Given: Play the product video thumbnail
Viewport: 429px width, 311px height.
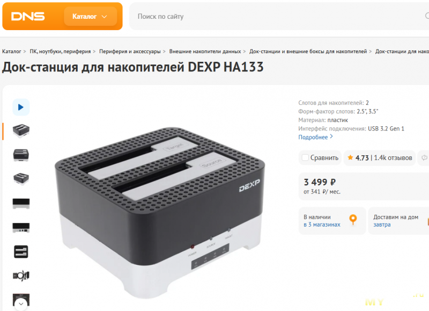Looking at the screenshot, I should [21, 107].
